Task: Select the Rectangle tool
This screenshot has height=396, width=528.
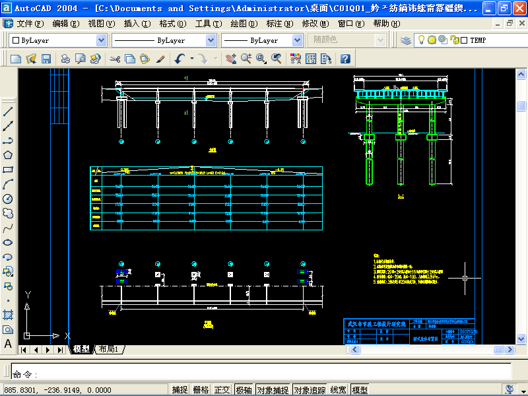Action: coord(8,170)
